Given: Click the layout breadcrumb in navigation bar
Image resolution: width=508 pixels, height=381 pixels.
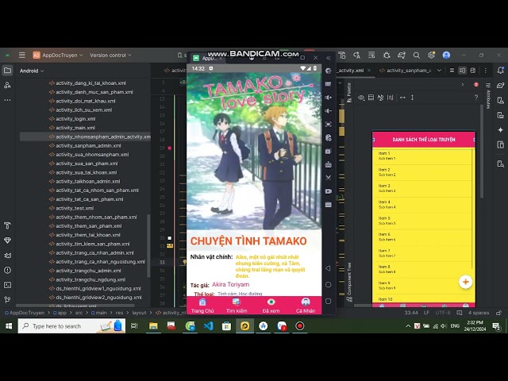Looking at the screenshot, I should point(140,313).
